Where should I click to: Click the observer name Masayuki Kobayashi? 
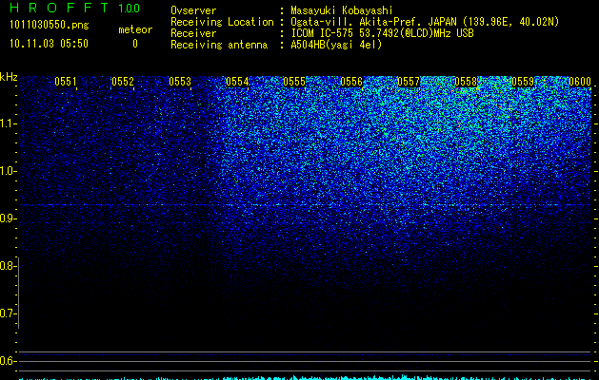tap(342, 10)
